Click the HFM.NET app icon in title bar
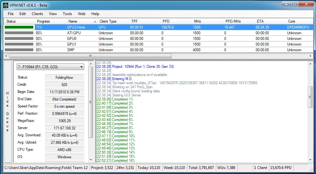Viewport: 316px width, 174px height. 6,5
